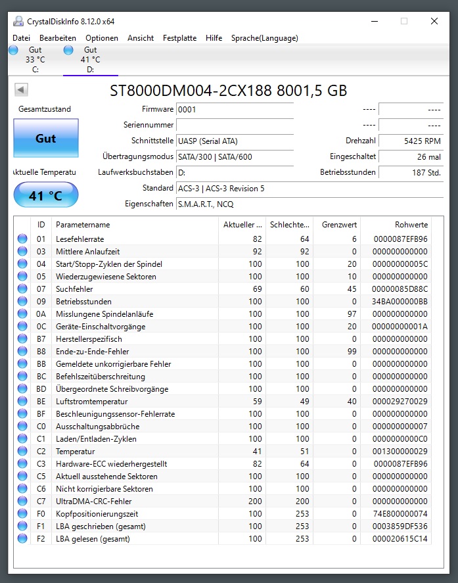
Task: Open the Sprache(Language) menu
Action: click(264, 38)
